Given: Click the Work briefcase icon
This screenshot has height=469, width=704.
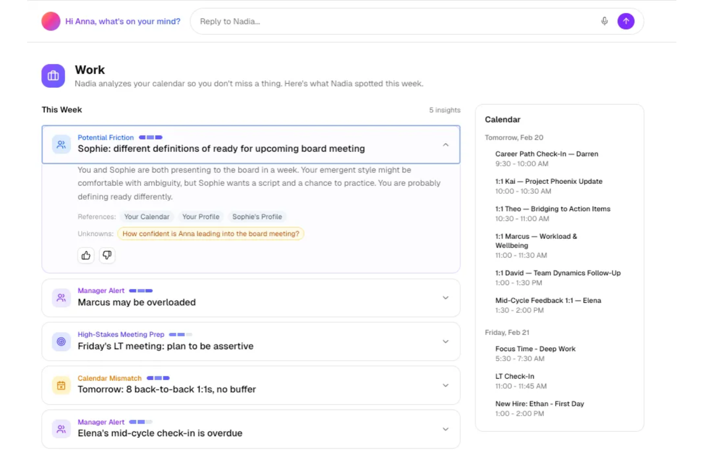Looking at the screenshot, I should click(53, 76).
